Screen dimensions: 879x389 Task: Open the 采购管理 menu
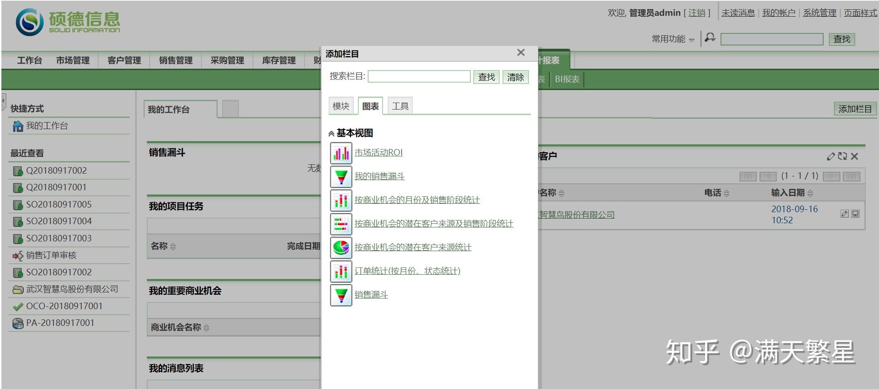pyautogui.click(x=227, y=60)
